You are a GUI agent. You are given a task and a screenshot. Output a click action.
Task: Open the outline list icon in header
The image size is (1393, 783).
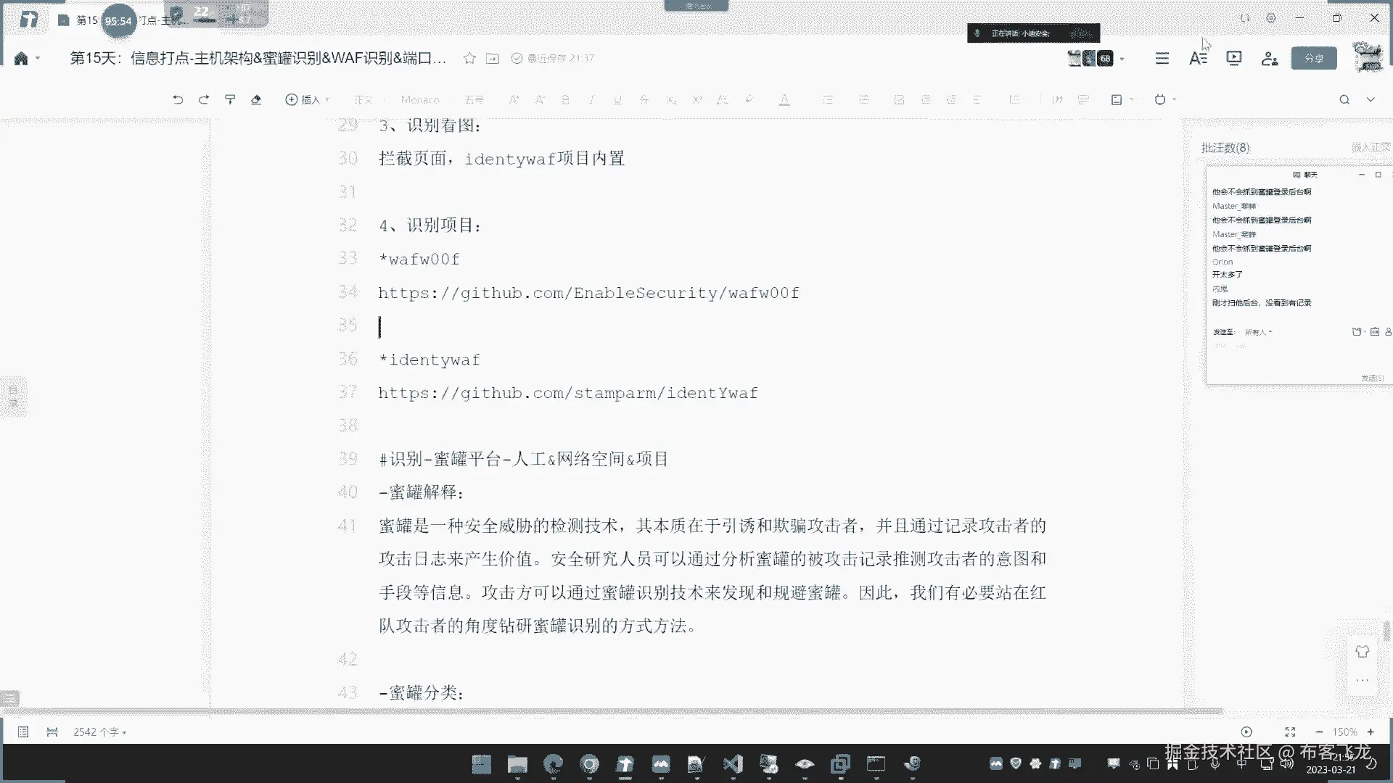(1162, 59)
